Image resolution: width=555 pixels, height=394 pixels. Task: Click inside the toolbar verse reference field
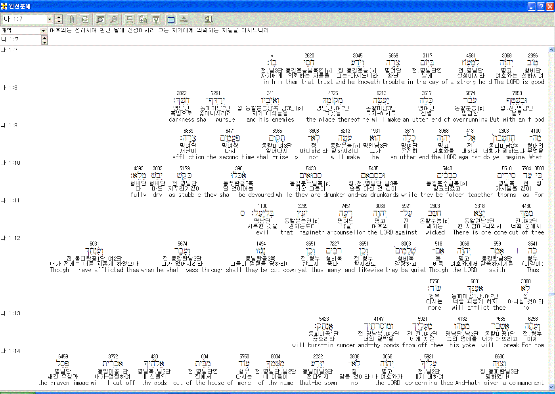(25, 19)
